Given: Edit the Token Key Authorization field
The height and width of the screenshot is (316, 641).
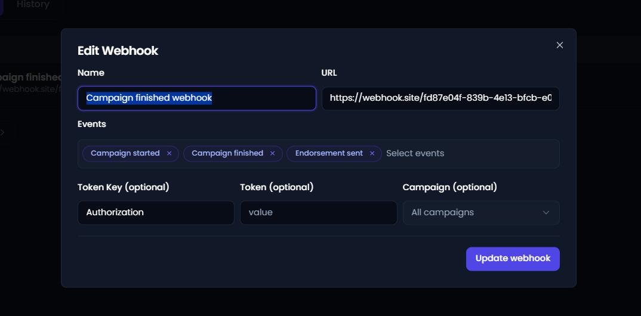Looking at the screenshot, I should pos(156,213).
